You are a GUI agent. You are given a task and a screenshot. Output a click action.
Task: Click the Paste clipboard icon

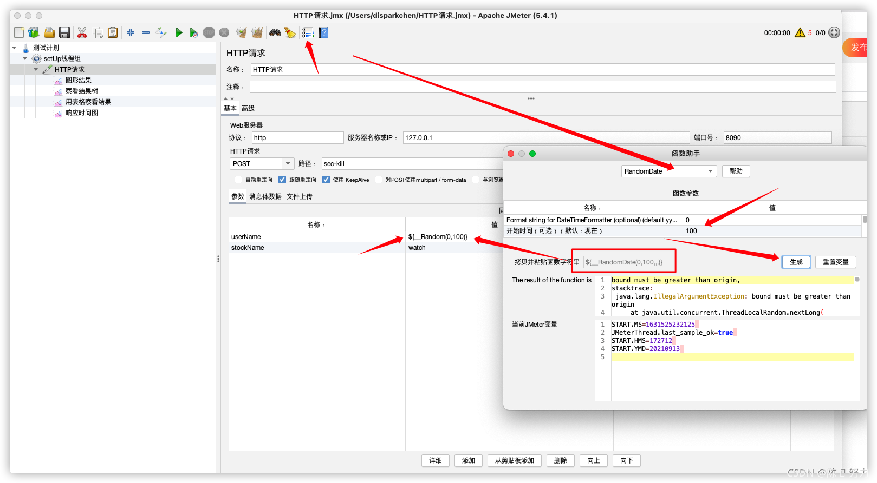pos(113,32)
